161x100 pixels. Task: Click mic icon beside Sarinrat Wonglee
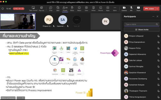pos(158,67)
